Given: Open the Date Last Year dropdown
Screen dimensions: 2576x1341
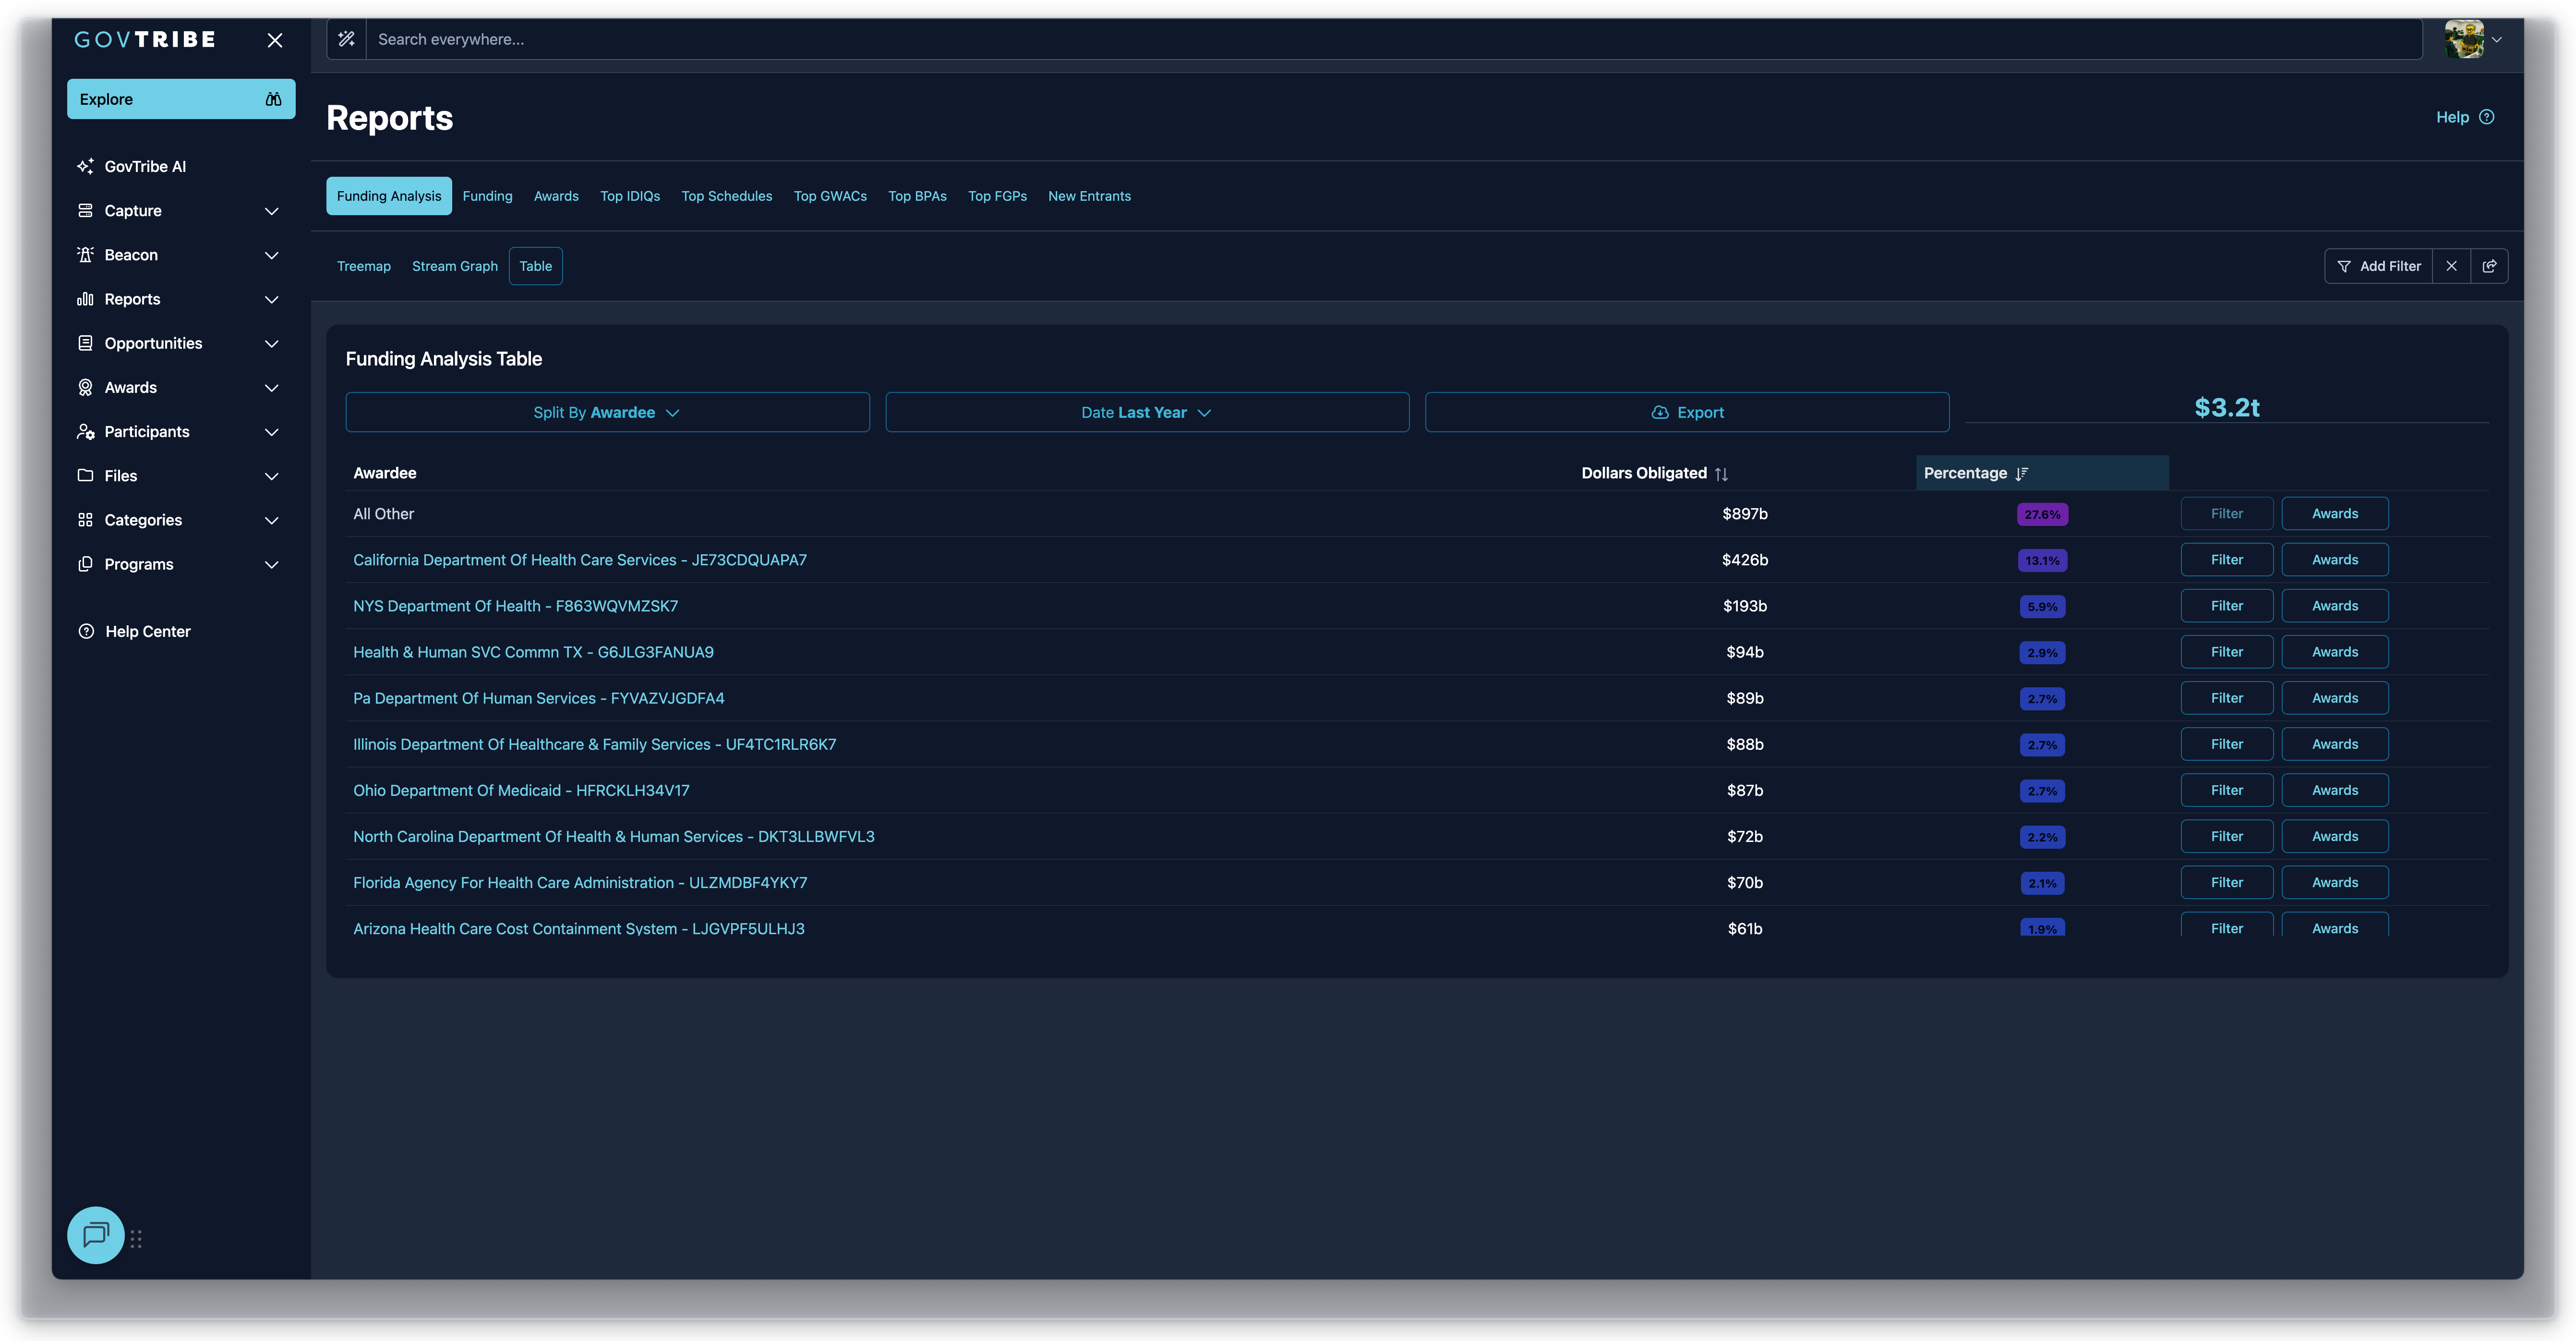Looking at the screenshot, I should click(x=1147, y=412).
